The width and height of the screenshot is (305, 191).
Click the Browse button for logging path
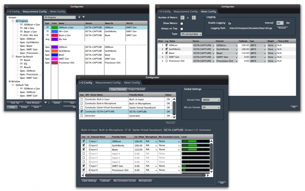(x=282, y=28)
